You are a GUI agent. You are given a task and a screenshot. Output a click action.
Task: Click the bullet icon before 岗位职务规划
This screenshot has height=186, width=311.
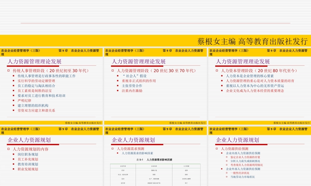(x=14, y=153)
